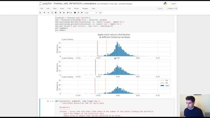
Task: Open the Help menu
Action: pyautogui.click(x=93, y=9)
